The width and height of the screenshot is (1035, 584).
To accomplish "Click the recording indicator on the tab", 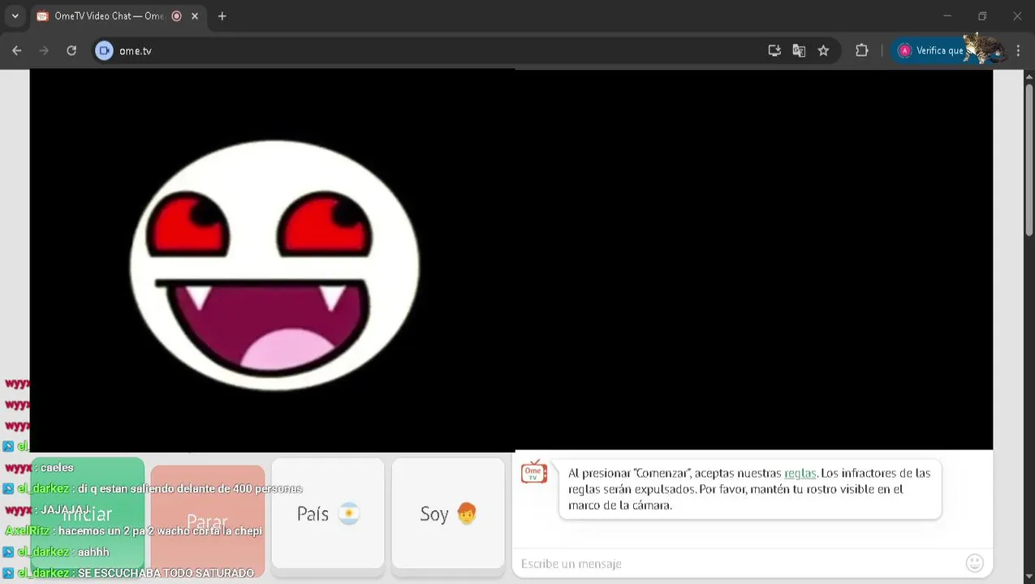I will click(176, 16).
